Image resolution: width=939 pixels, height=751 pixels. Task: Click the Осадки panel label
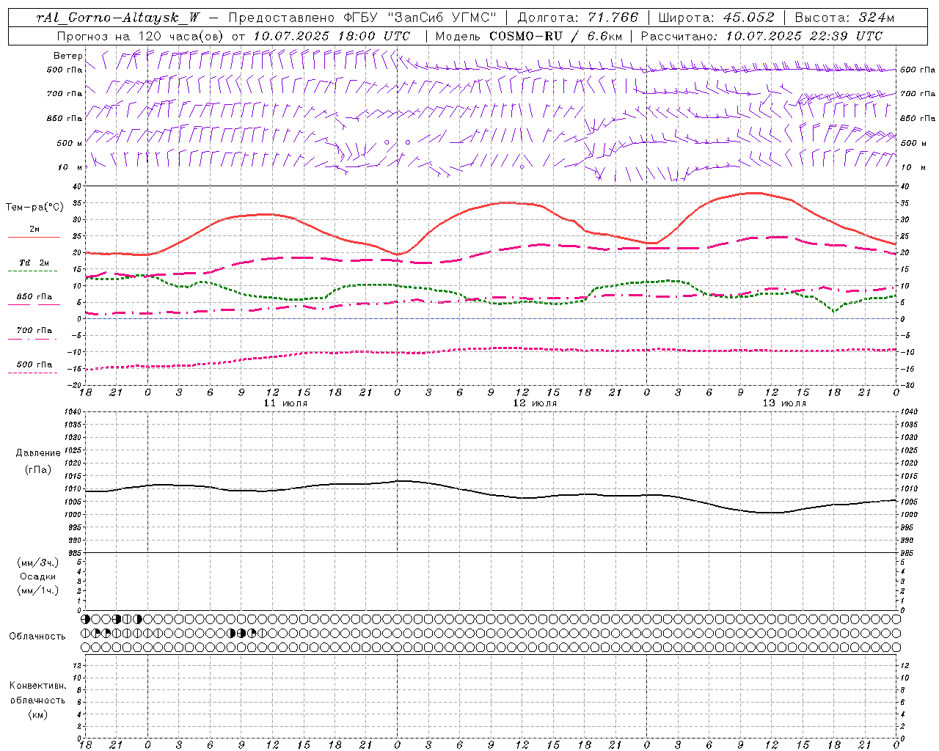[38, 576]
